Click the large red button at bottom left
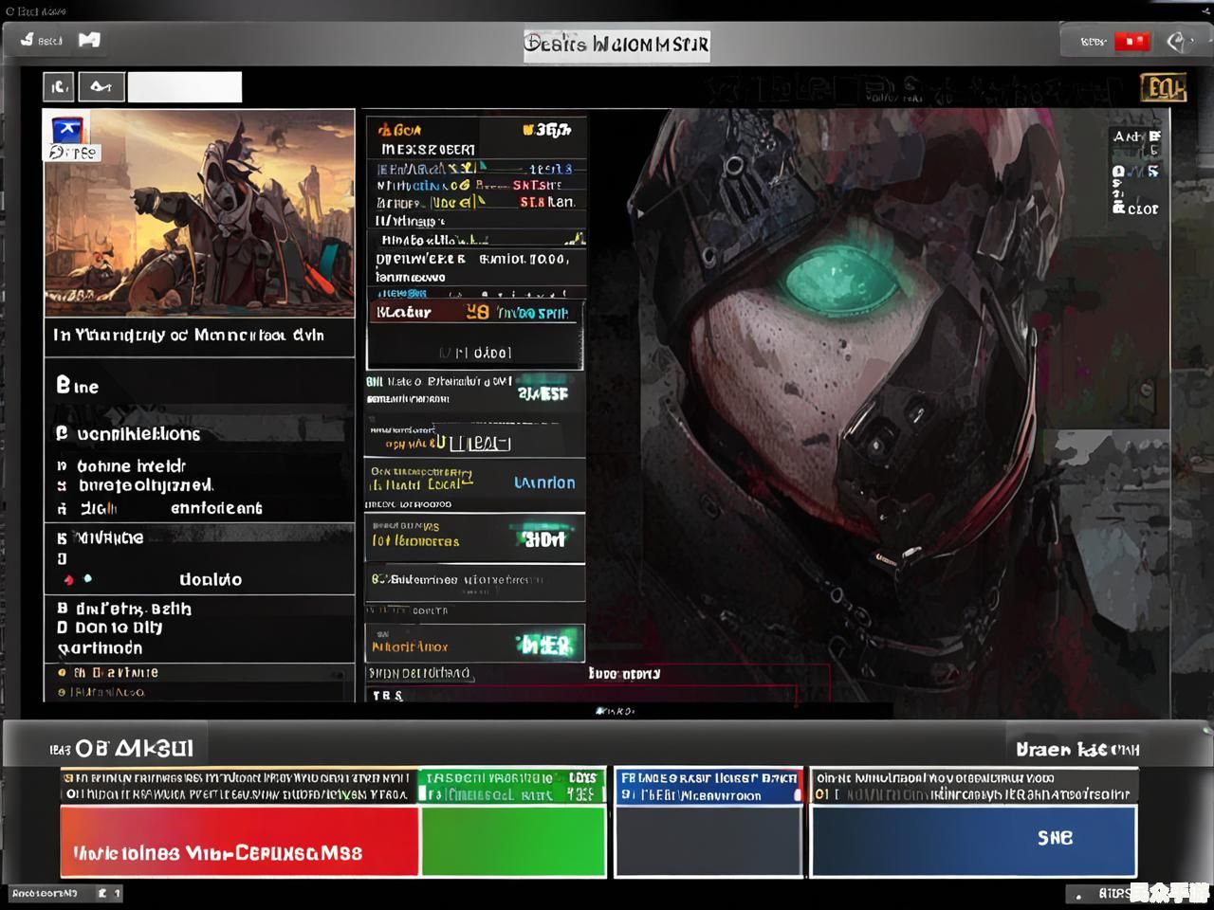The height and width of the screenshot is (910, 1214). click(239, 842)
